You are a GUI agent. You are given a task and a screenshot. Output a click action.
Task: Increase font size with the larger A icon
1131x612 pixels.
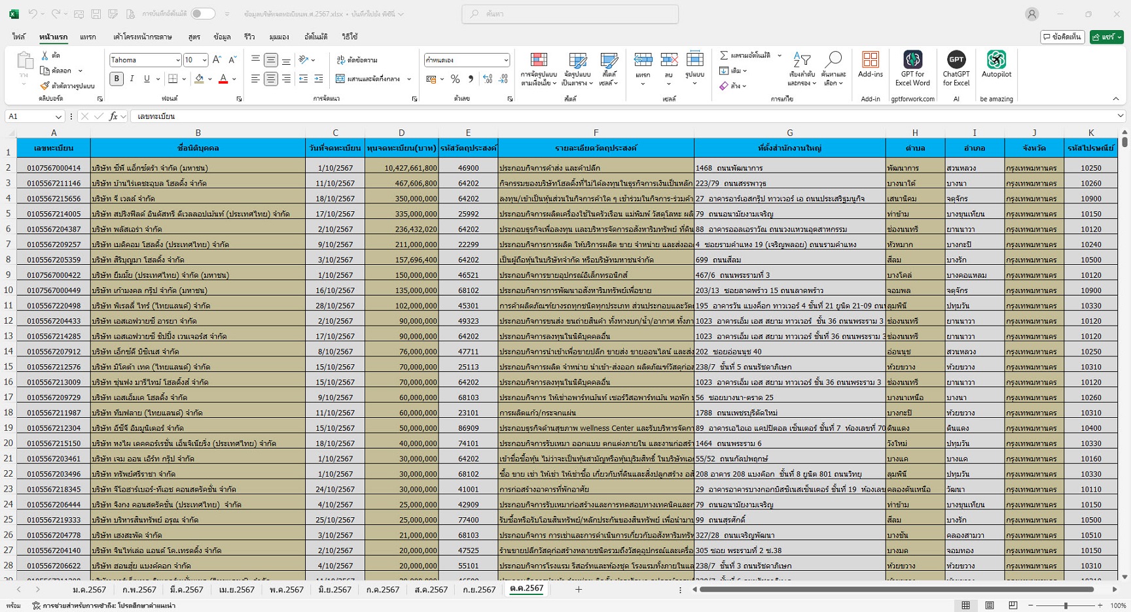click(217, 59)
